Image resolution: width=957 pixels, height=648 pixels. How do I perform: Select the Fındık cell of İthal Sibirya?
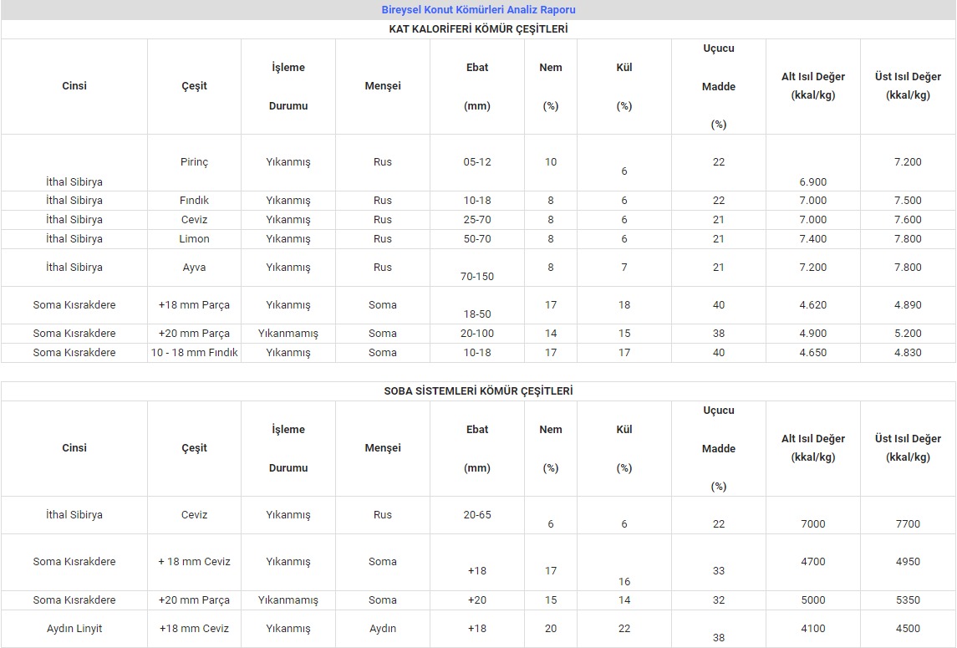(194, 201)
